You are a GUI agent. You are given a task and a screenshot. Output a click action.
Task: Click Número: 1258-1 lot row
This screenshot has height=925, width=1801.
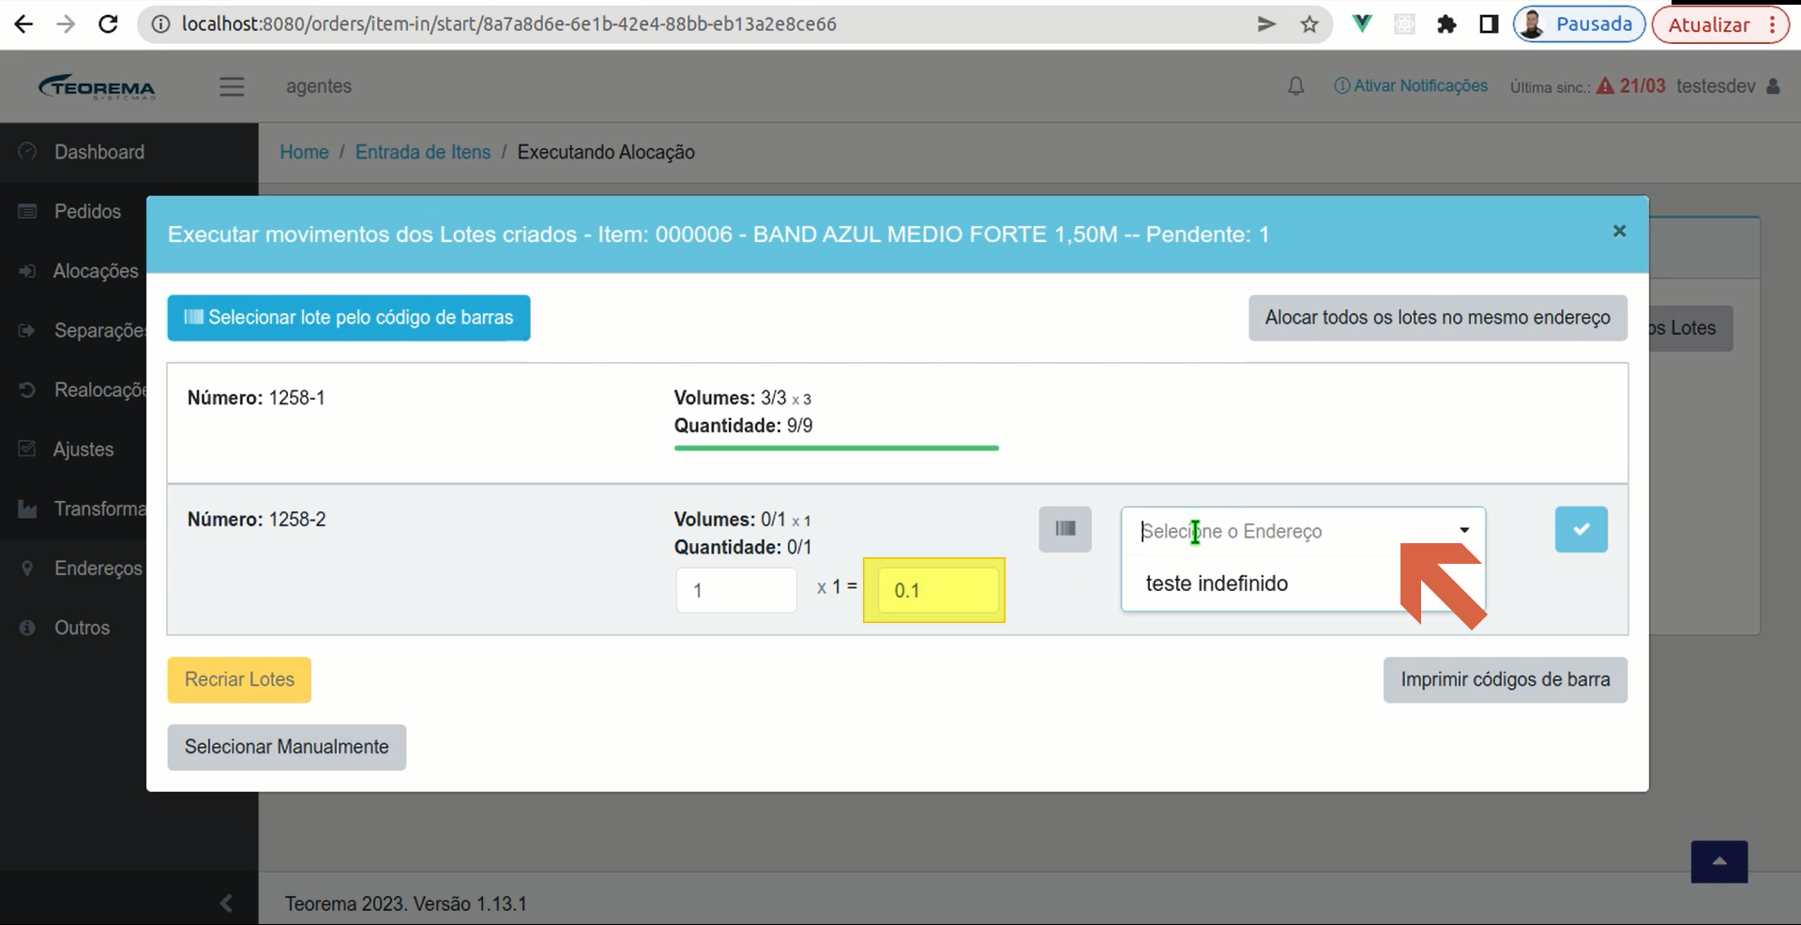coord(897,423)
